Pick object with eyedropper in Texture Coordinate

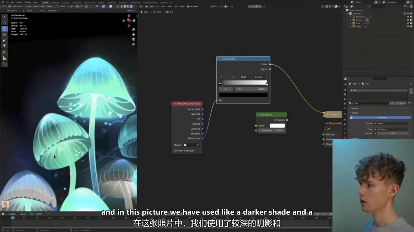coord(197,145)
